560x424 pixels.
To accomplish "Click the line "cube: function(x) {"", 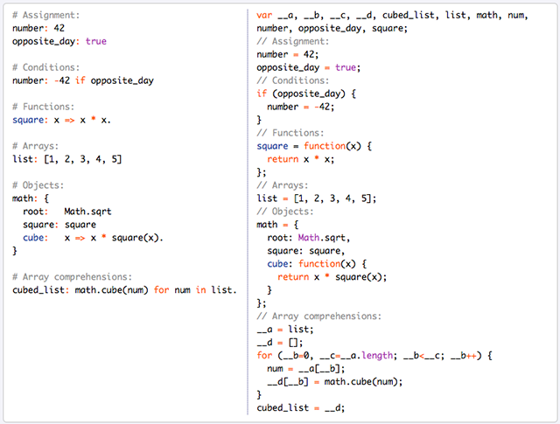I will point(317,264).
